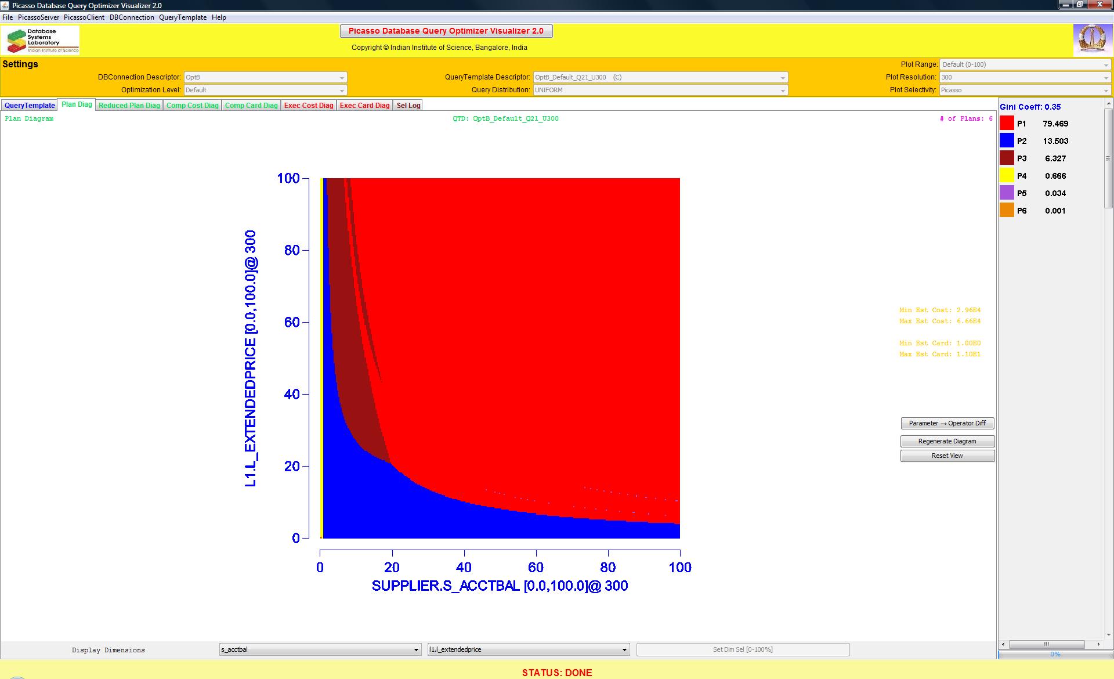Click the Reset View button
The height and width of the screenshot is (679, 1114).
pos(947,456)
